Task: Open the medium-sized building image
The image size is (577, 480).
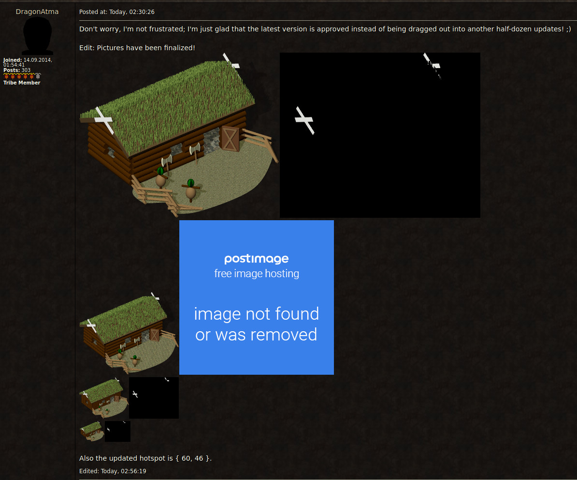Action: tap(129, 333)
